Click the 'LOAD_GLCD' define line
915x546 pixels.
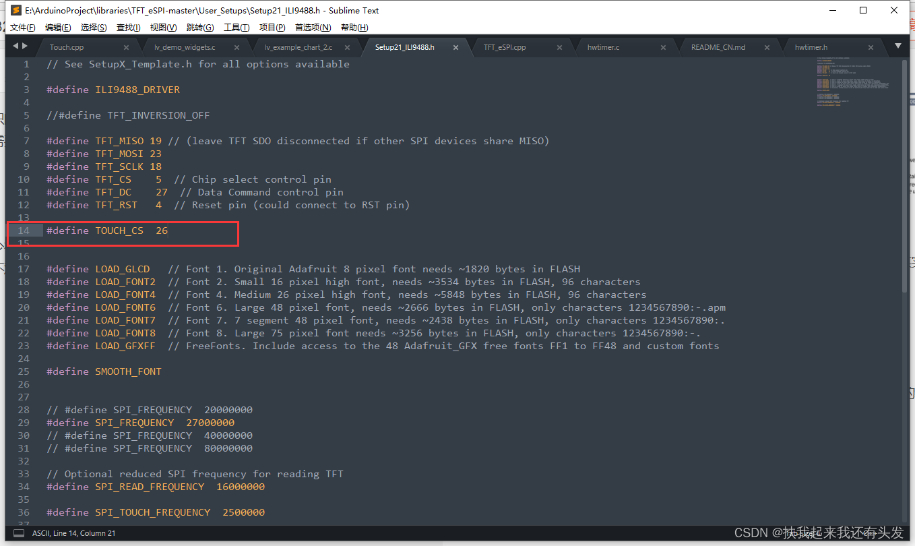(x=313, y=269)
